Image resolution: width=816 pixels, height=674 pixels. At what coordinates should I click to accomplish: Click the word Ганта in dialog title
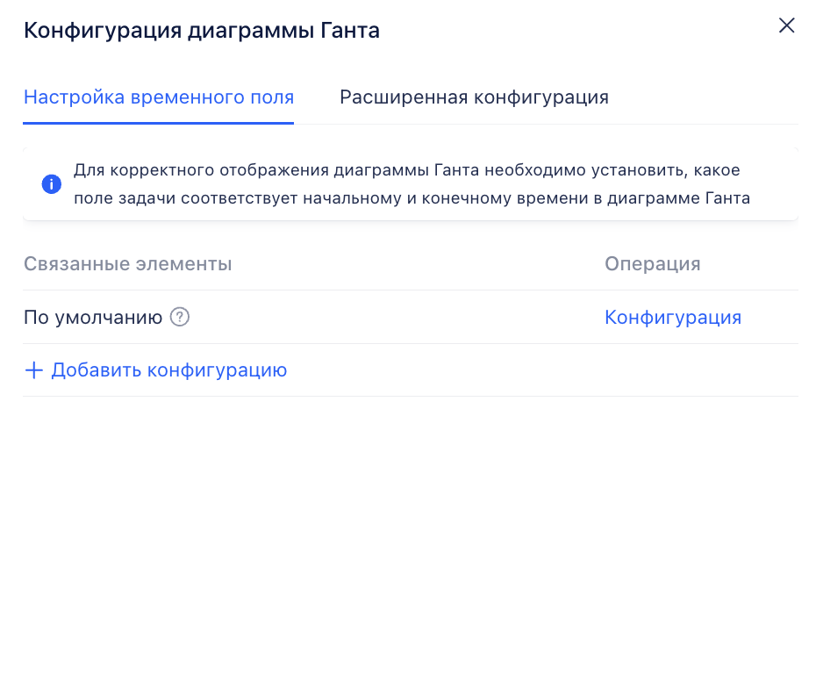pyautogui.click(x=350, y=31)
